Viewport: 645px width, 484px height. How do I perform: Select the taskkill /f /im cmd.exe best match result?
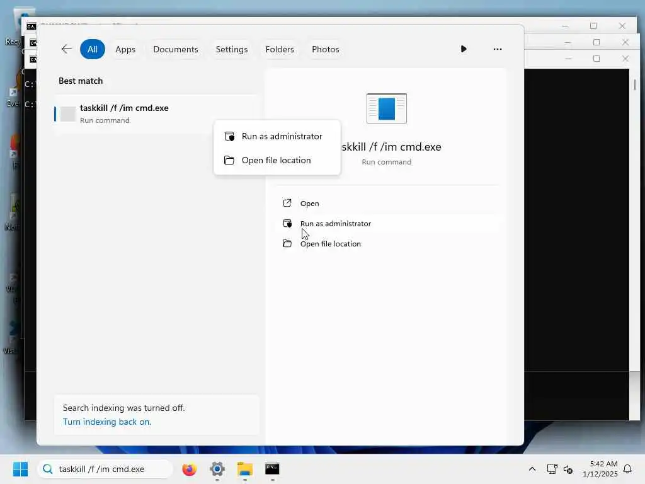click(156, 113)
